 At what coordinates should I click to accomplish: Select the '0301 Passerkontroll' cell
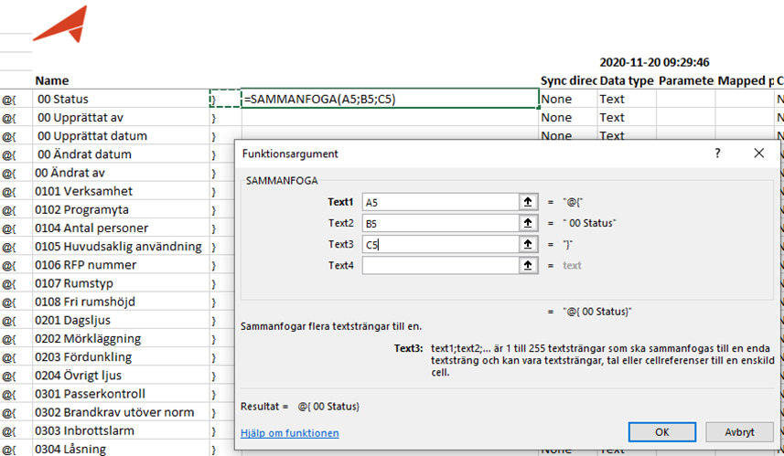tap(121, 394)
